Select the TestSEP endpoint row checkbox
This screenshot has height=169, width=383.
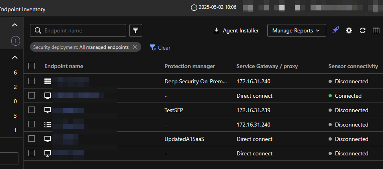pyautogui.click(x=32, y=110)
